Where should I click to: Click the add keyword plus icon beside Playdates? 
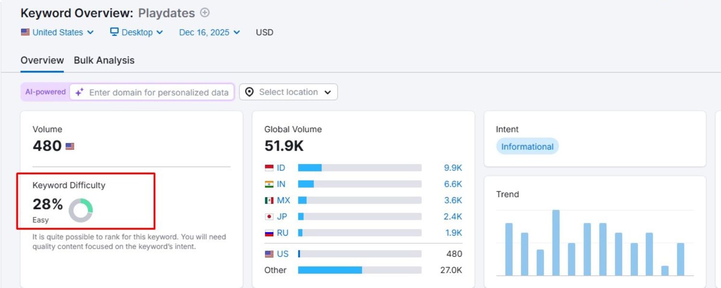point(204,13)
